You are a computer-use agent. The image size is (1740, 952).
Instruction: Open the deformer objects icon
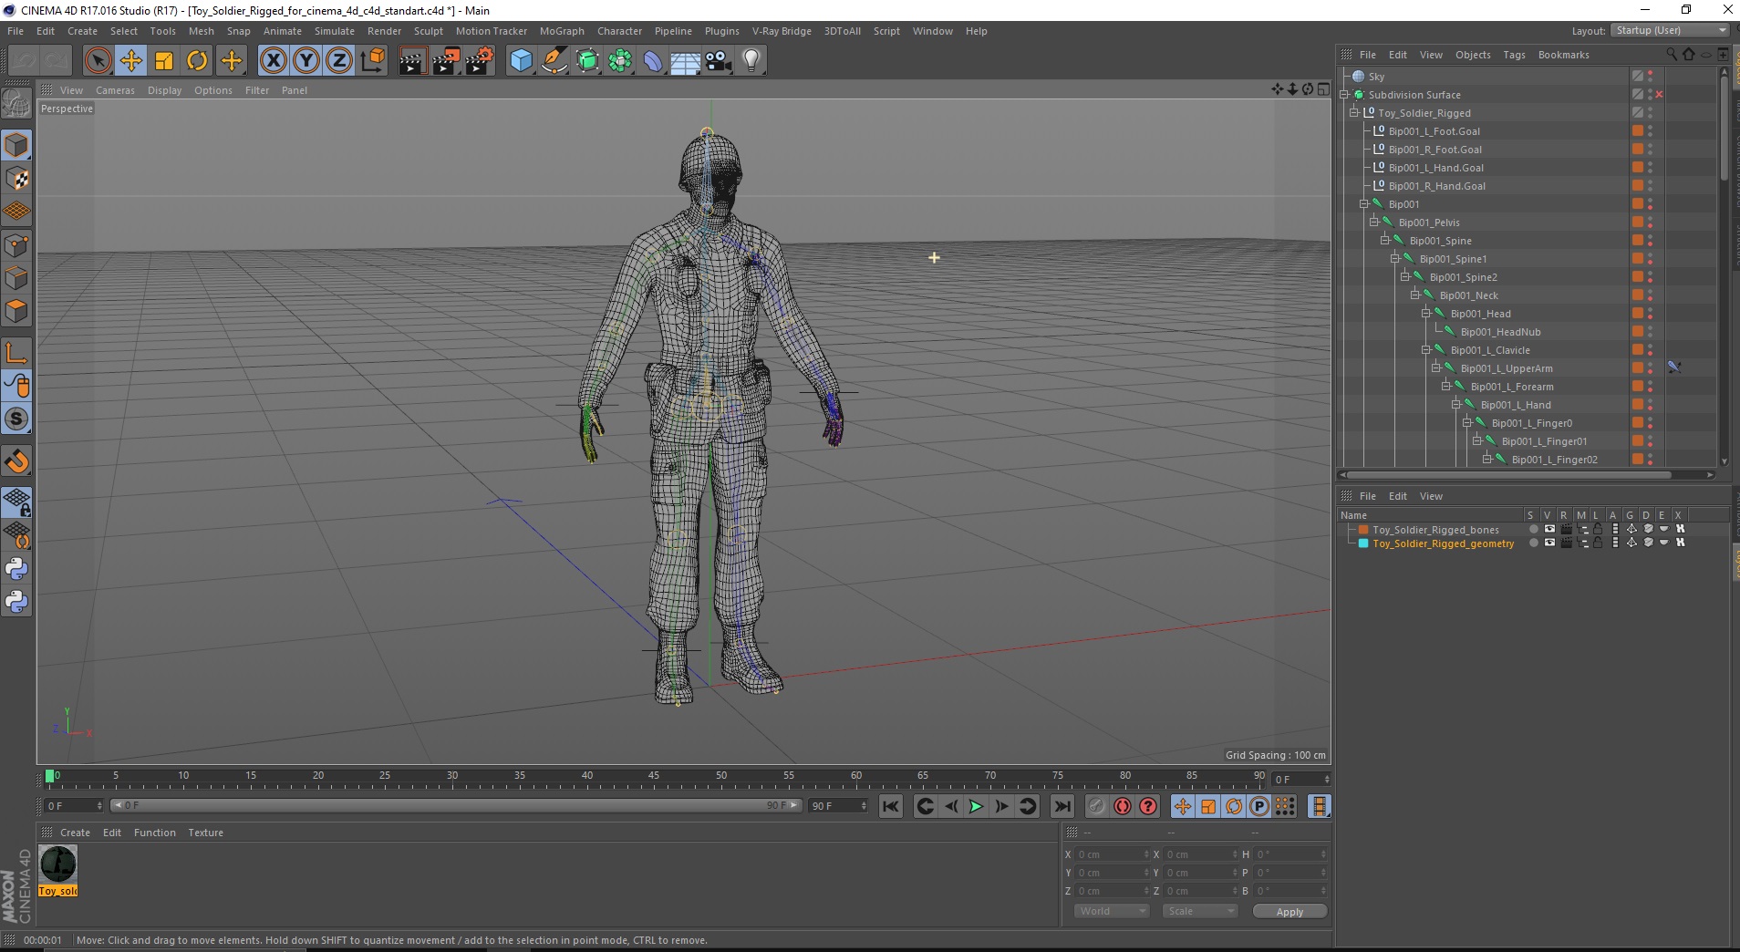pos(653,61)
